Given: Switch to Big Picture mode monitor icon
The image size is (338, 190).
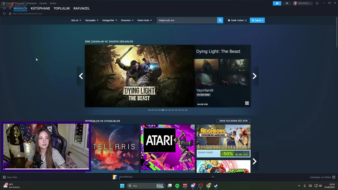Looking at the screenshot, I should tap(317, 3).
